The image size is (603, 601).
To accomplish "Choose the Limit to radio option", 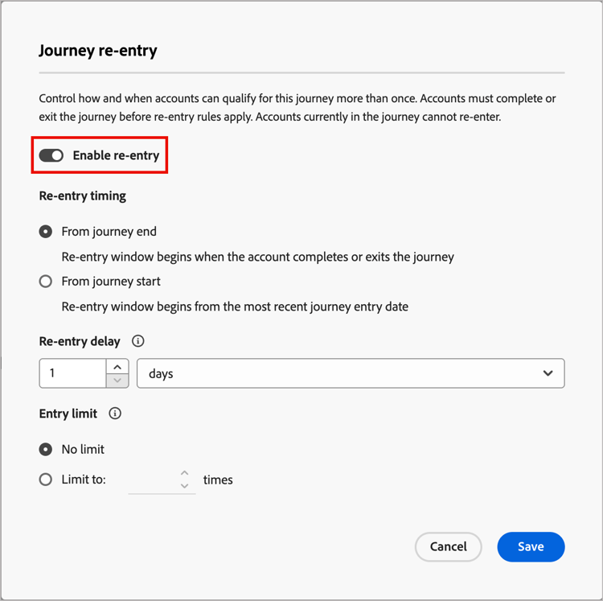I will [46, 480].
